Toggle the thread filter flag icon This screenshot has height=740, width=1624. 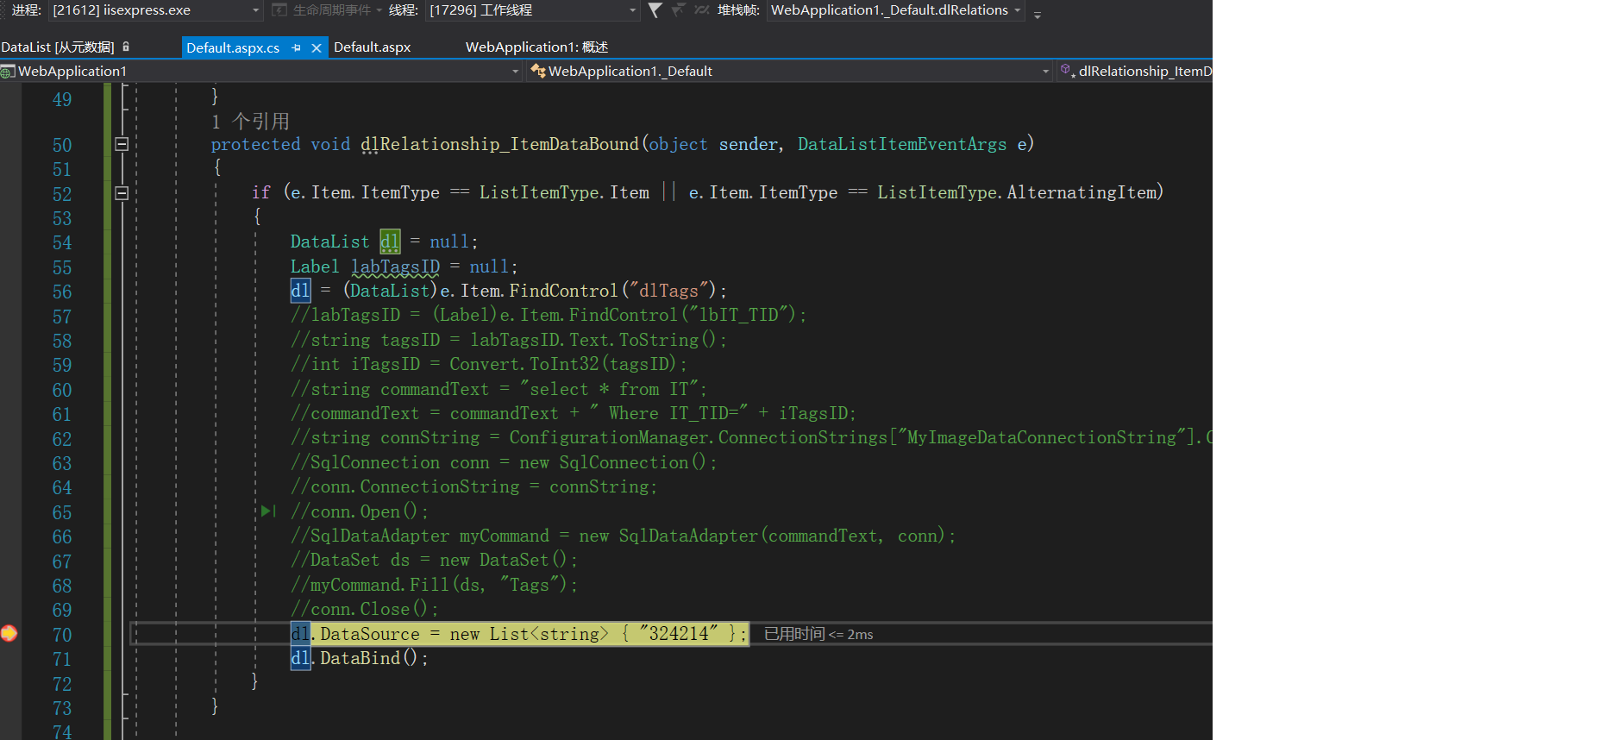coord(655,10)
